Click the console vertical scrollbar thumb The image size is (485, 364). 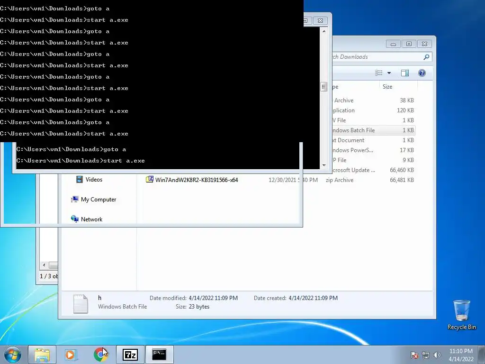click(323, 87)
